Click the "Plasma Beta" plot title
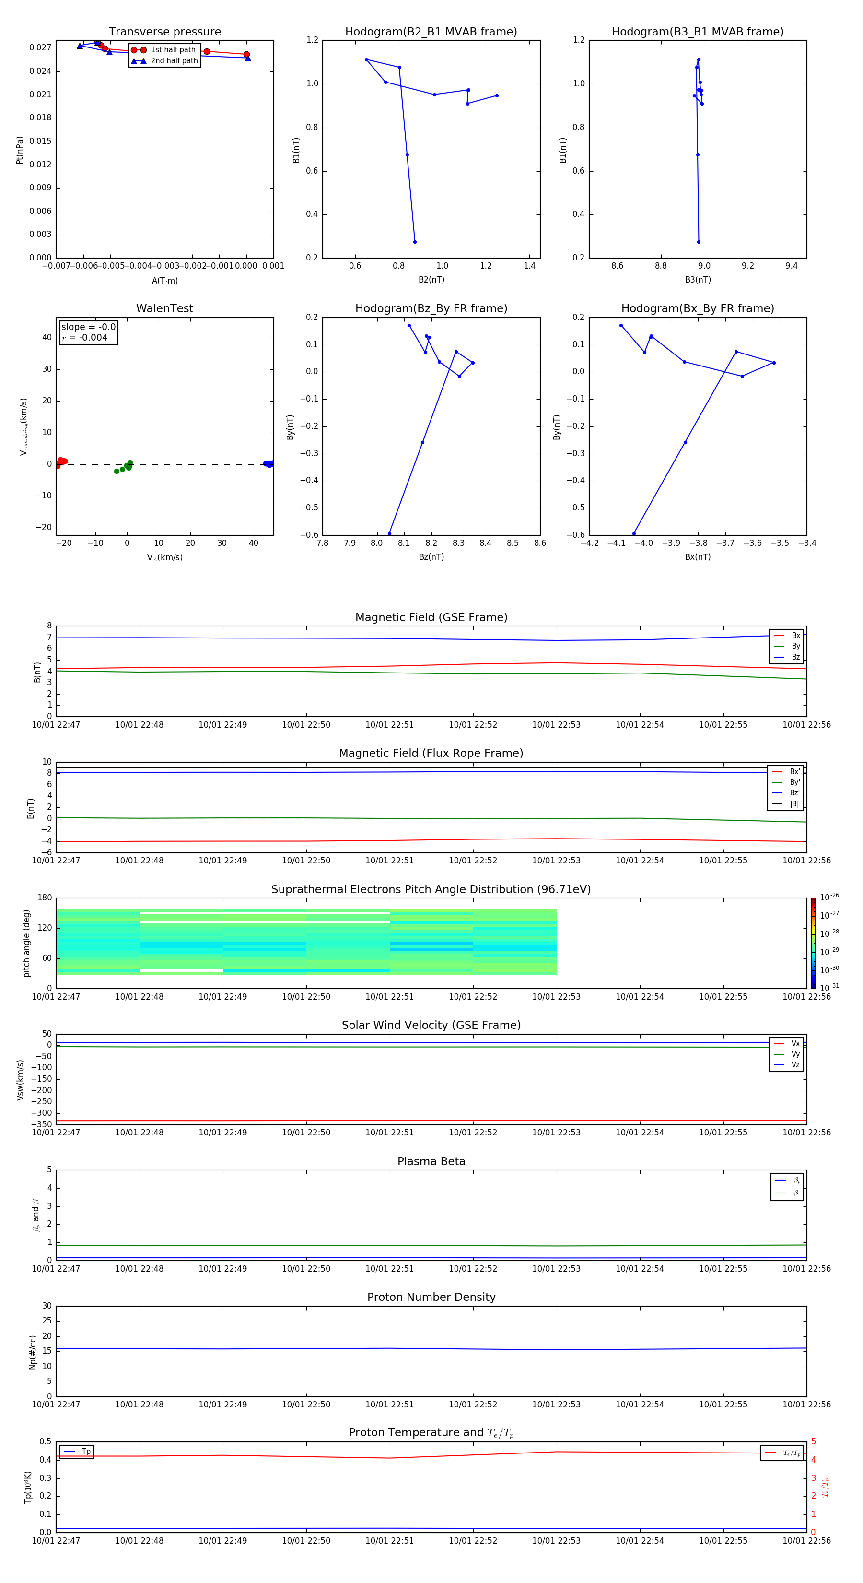The image size is (863, 1583). (431, 1162)
